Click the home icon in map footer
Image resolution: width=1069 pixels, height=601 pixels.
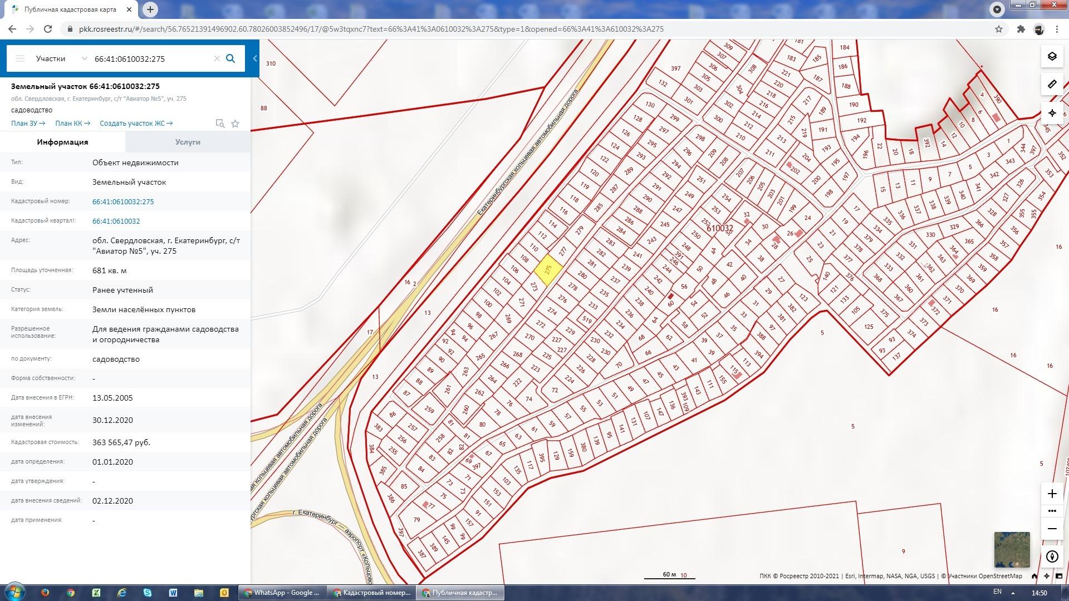[x=1034, y=576]
